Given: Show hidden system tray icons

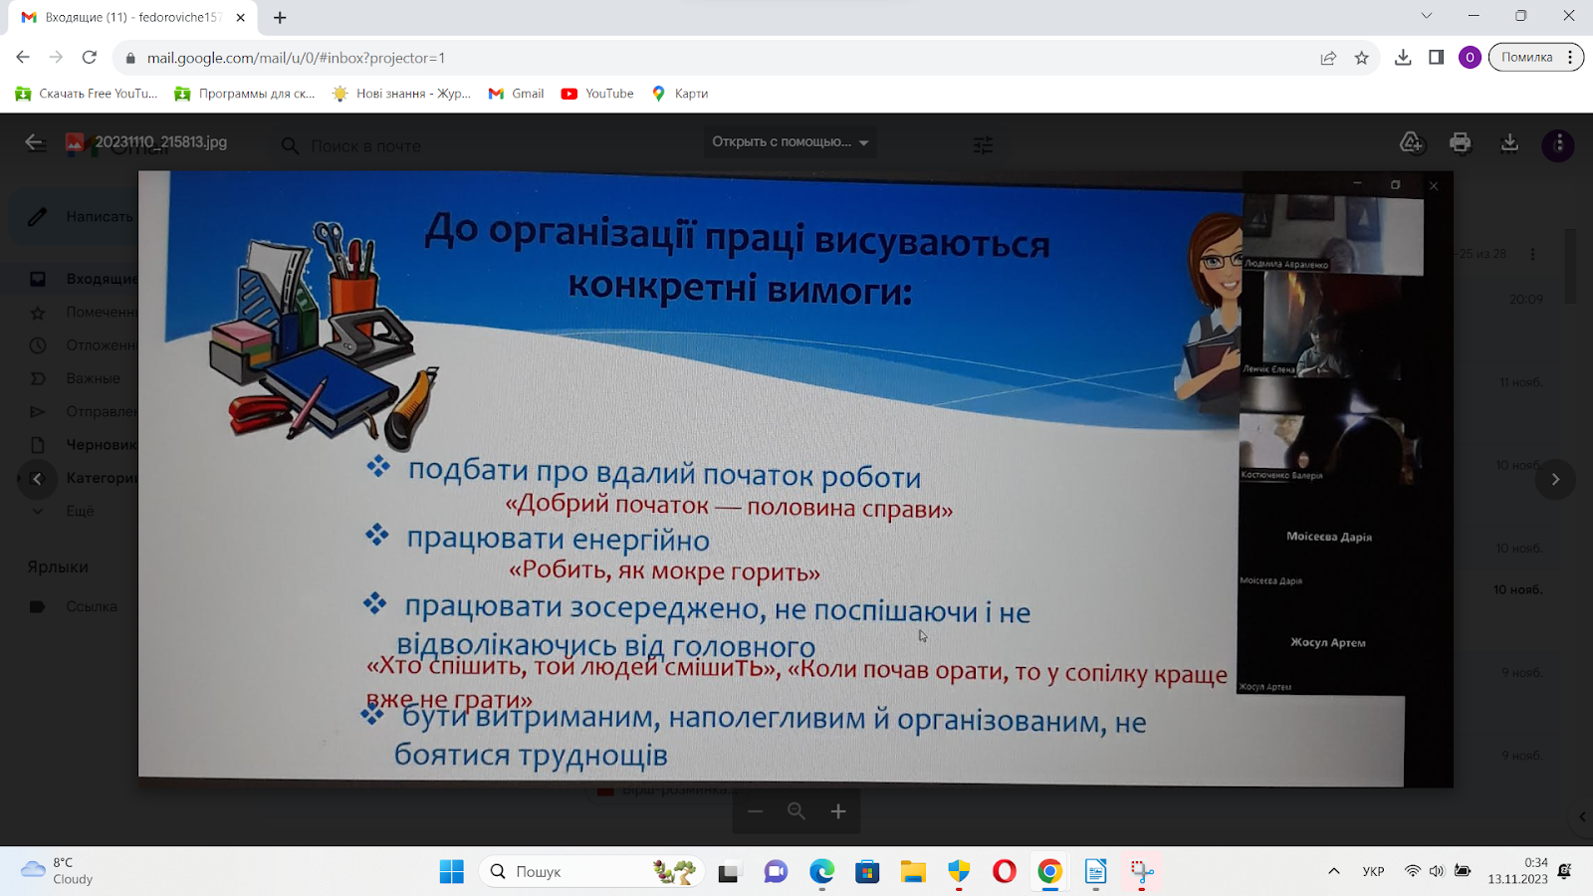Looking at the screenshot, I should 1333,871.
